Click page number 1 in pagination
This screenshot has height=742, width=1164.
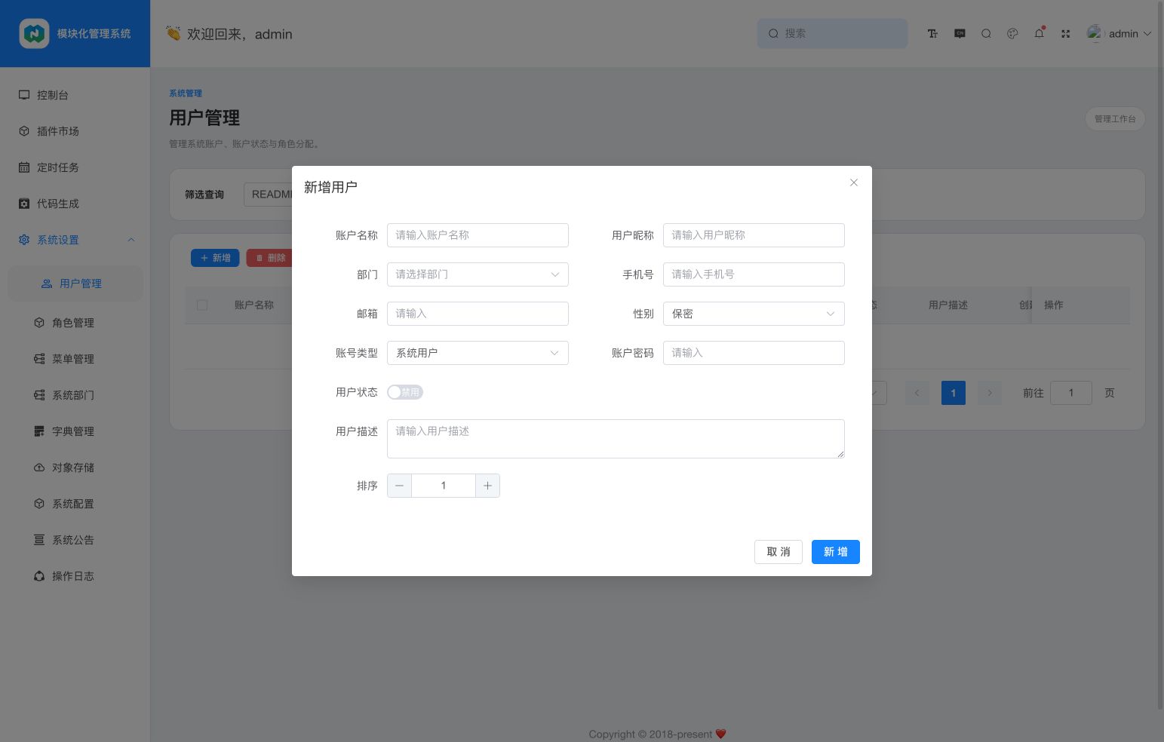pyautogui.click(x=954, y=393)
